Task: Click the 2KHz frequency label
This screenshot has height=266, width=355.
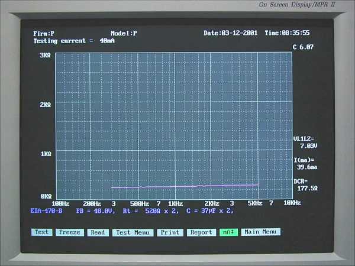Action: click(212, 203)
